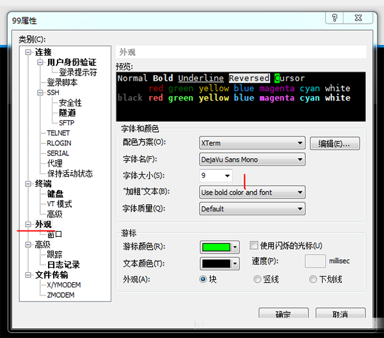Click the help question mark icon
The height and width of the screenshot is (338, 384).
point(335,18)
